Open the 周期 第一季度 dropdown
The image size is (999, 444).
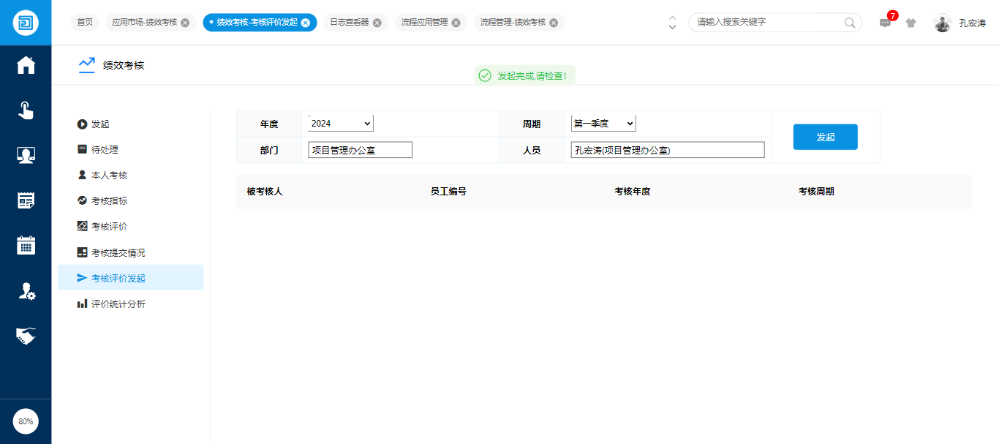pos(603,124)
